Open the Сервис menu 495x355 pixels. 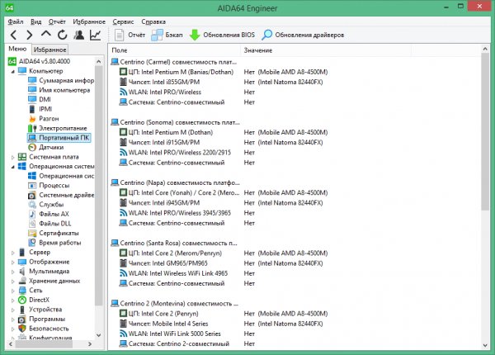(x=123, y=21)
